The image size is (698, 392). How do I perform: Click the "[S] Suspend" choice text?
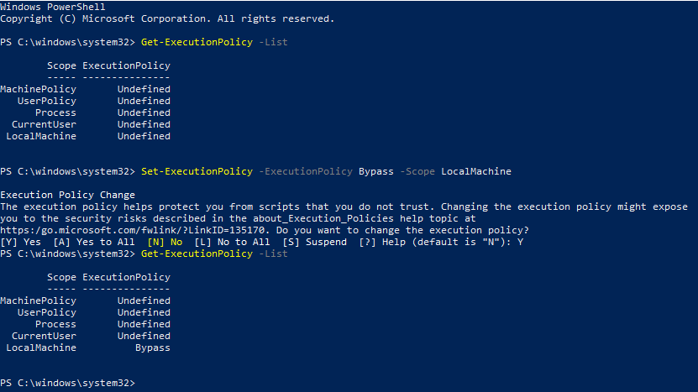314,242
